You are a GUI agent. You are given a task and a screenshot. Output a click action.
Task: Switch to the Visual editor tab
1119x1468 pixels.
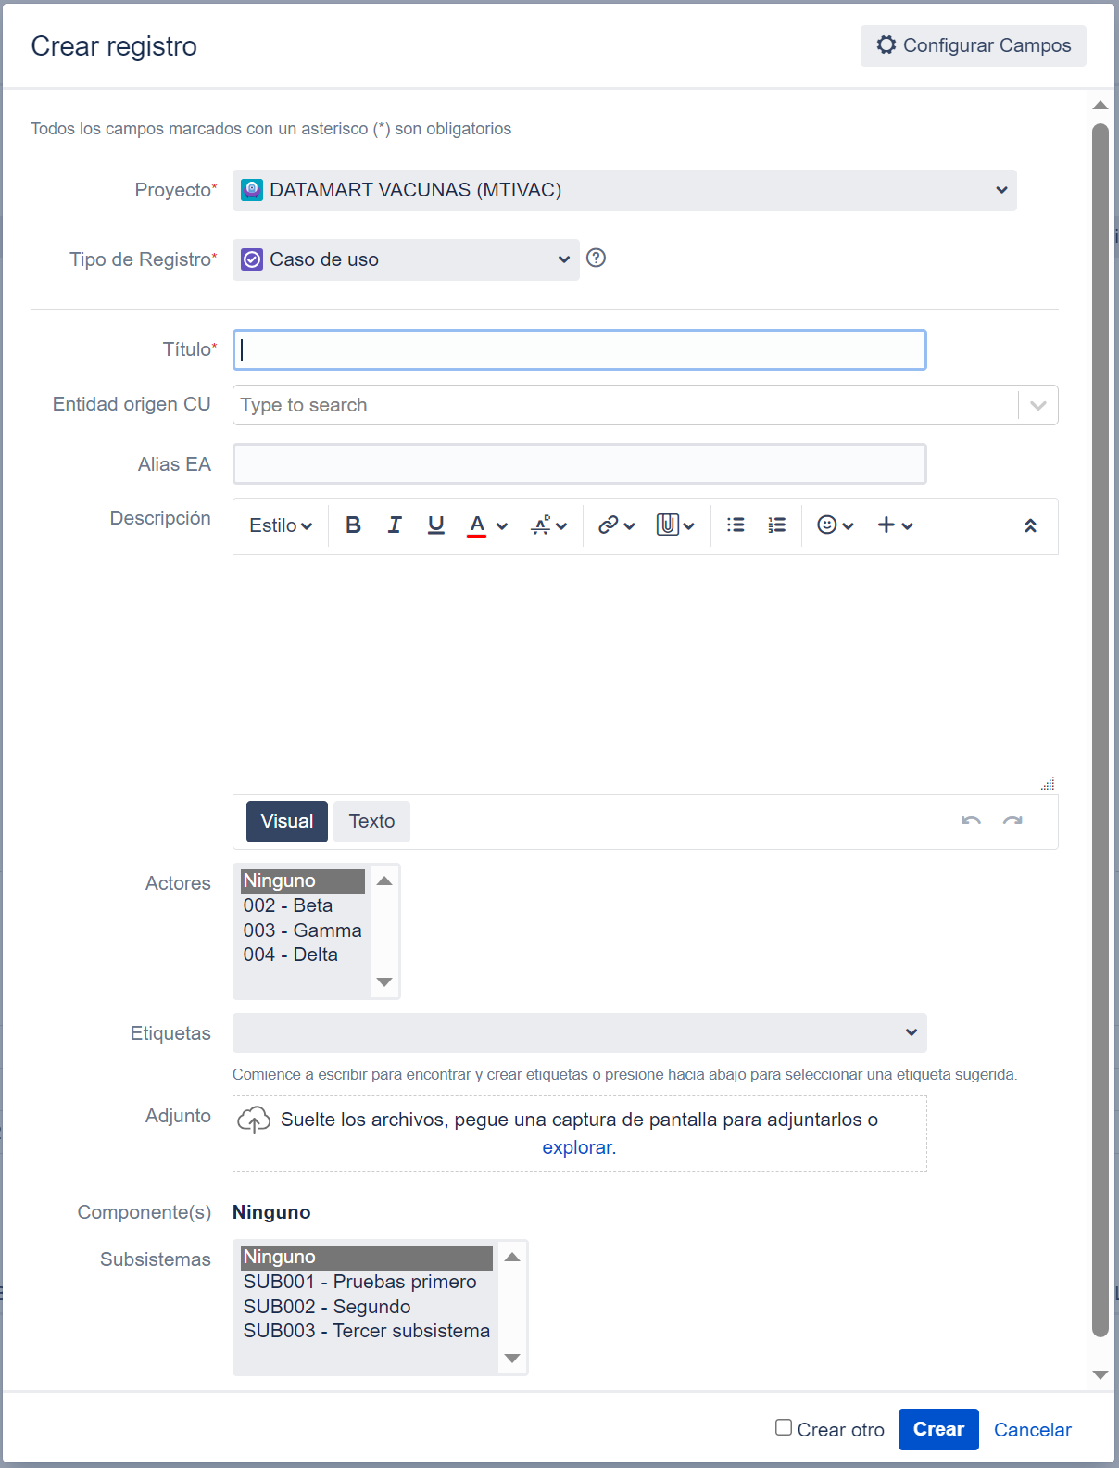pyautogui.click(x=287, y=821)
